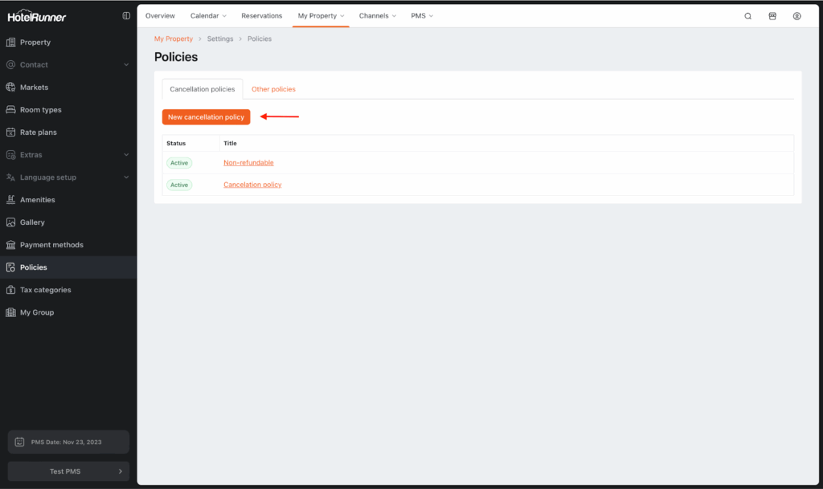Screen dimensions: 823x489
Task: Open the Channels dropdown in top navigation
Action: pos(377,16)
